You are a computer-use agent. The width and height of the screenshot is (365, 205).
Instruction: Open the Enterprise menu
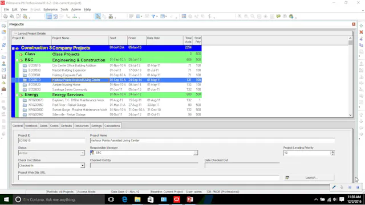[x=51, y=10]
